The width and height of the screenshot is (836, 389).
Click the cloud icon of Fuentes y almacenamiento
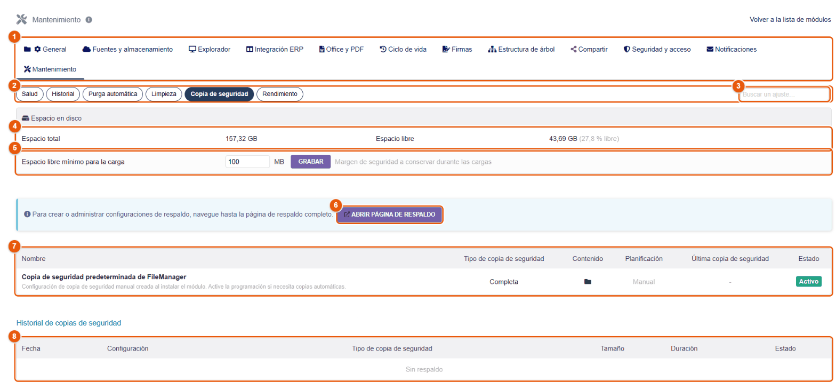click(86, 49)
